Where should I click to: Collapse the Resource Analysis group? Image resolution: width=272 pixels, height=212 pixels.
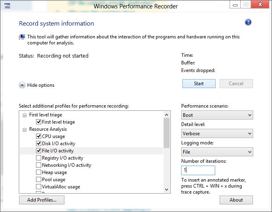(x=25, y=130)
